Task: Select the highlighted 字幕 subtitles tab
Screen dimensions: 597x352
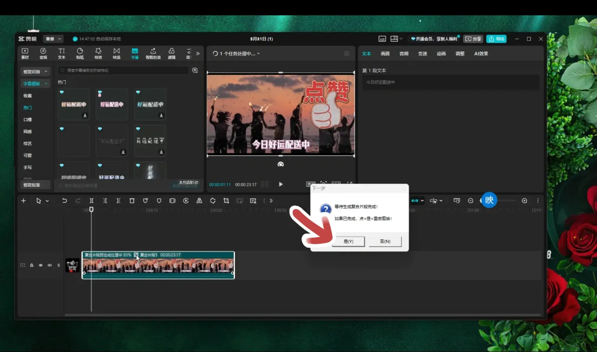Action: tap(135, 53)
